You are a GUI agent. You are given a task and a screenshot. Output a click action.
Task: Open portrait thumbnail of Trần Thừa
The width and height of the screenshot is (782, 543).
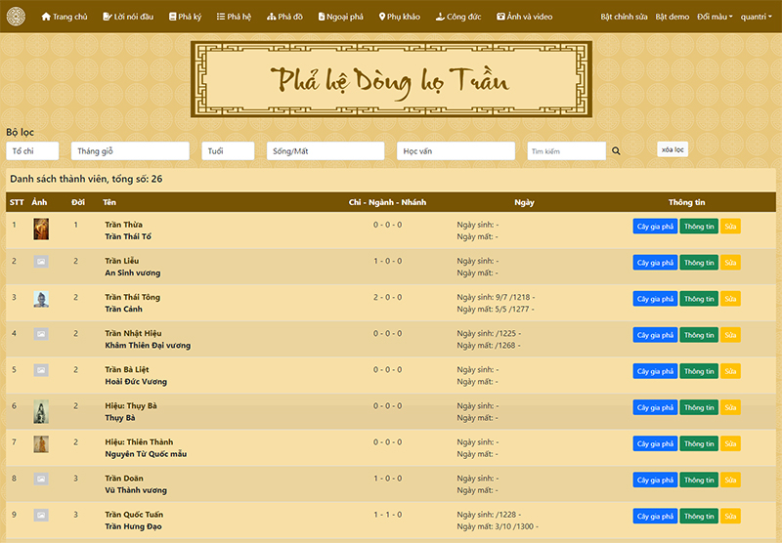41,230
